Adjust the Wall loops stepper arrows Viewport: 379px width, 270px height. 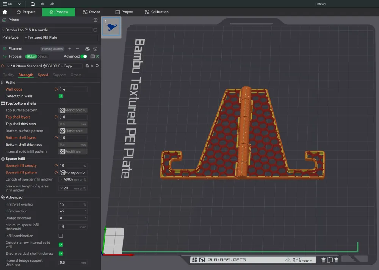click(x=60, y=89)
